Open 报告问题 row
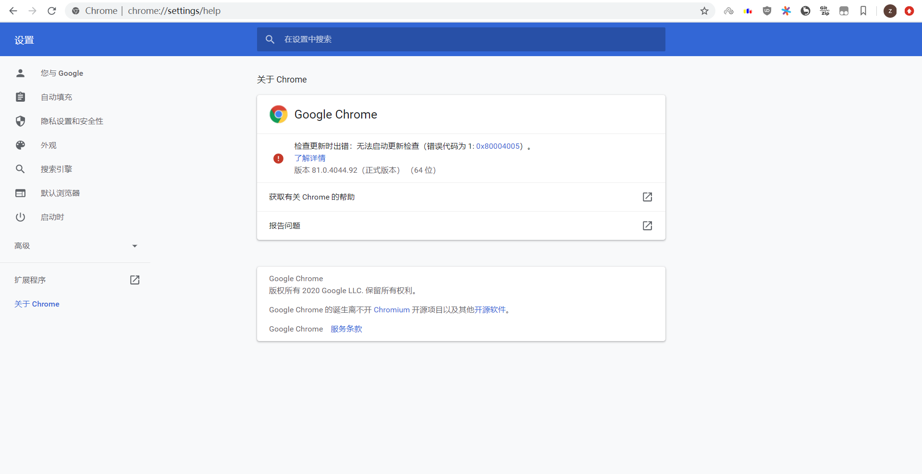This screenshot has width=922, height=474. click(x=461, y=225)
